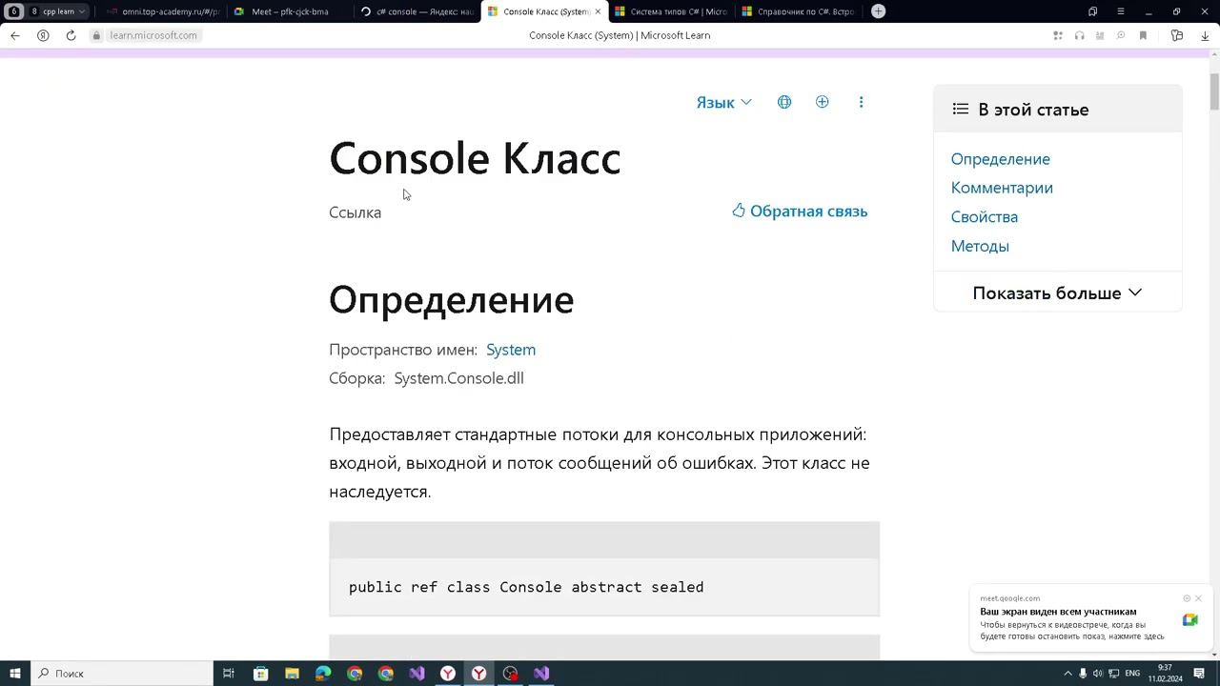Click the Google Meet logo in notification
This screenshot has height=686, width=1220.
(x=1189, y=620)
